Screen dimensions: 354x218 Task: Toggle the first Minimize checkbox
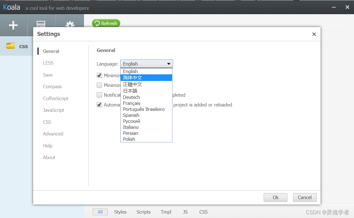[99, 75]
